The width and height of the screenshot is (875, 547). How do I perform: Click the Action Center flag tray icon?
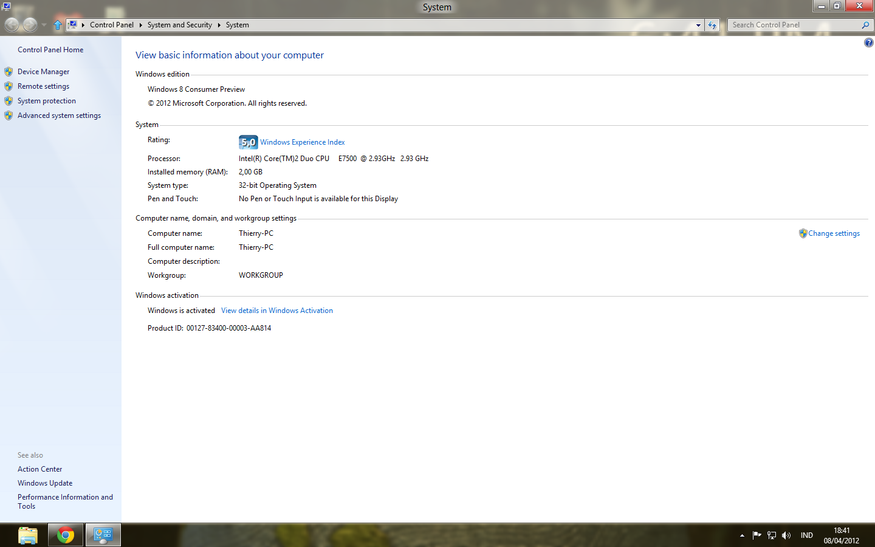[757, 535]
